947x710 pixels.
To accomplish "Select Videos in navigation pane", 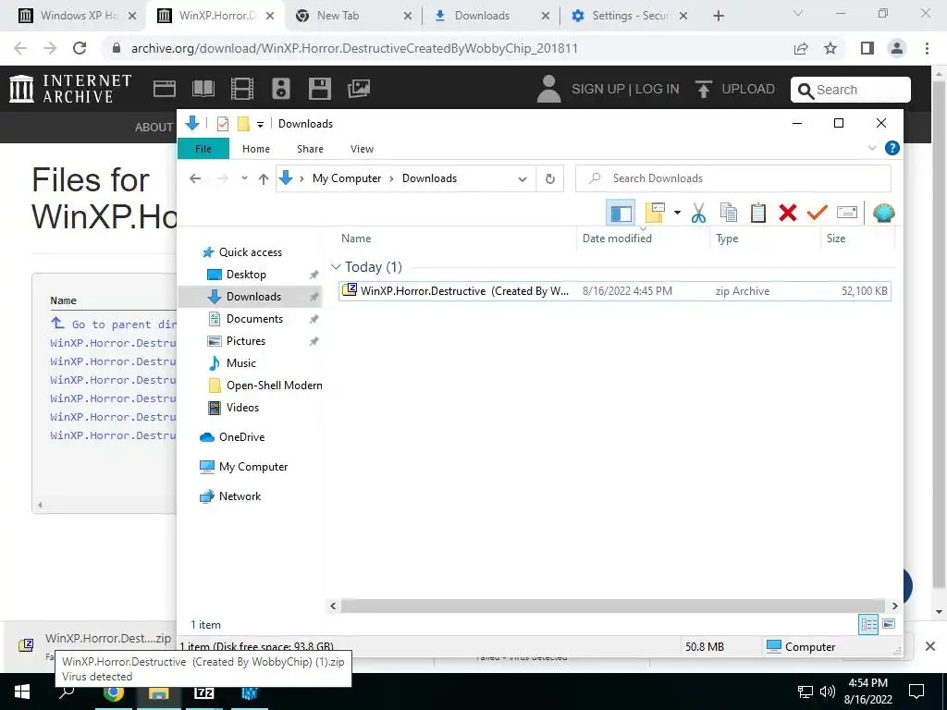I will (x=242, y=408).
